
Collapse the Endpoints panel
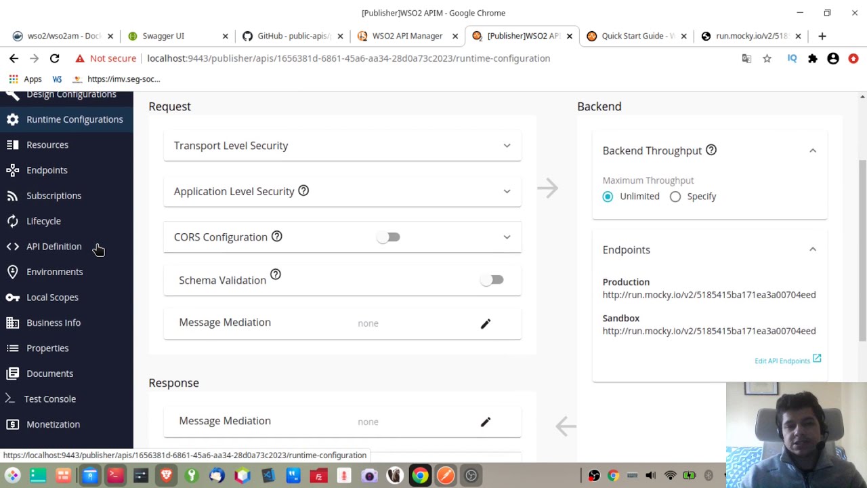coord(813,249)
